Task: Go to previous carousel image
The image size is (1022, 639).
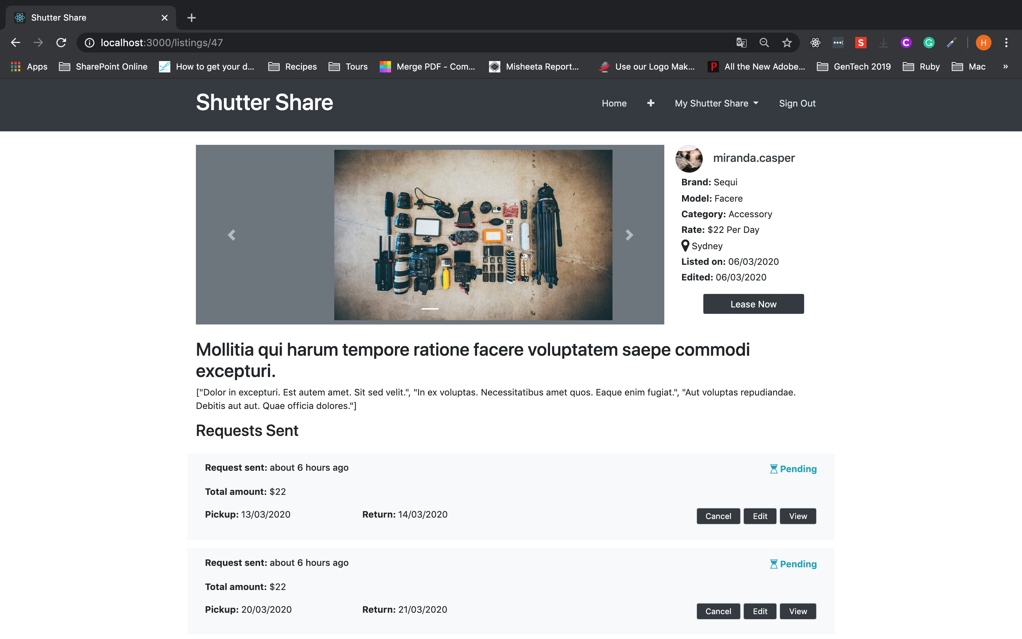Action: 231,235
